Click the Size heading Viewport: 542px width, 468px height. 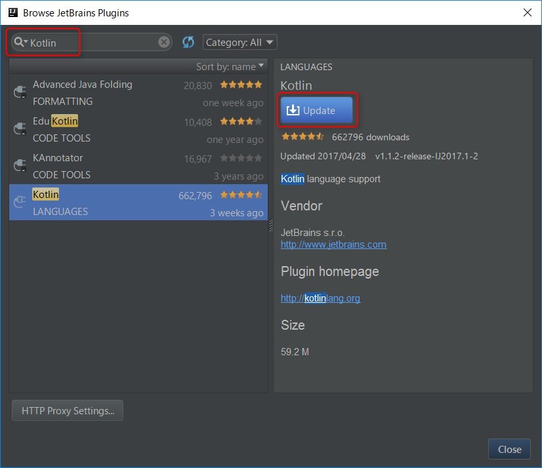point(293,325)
